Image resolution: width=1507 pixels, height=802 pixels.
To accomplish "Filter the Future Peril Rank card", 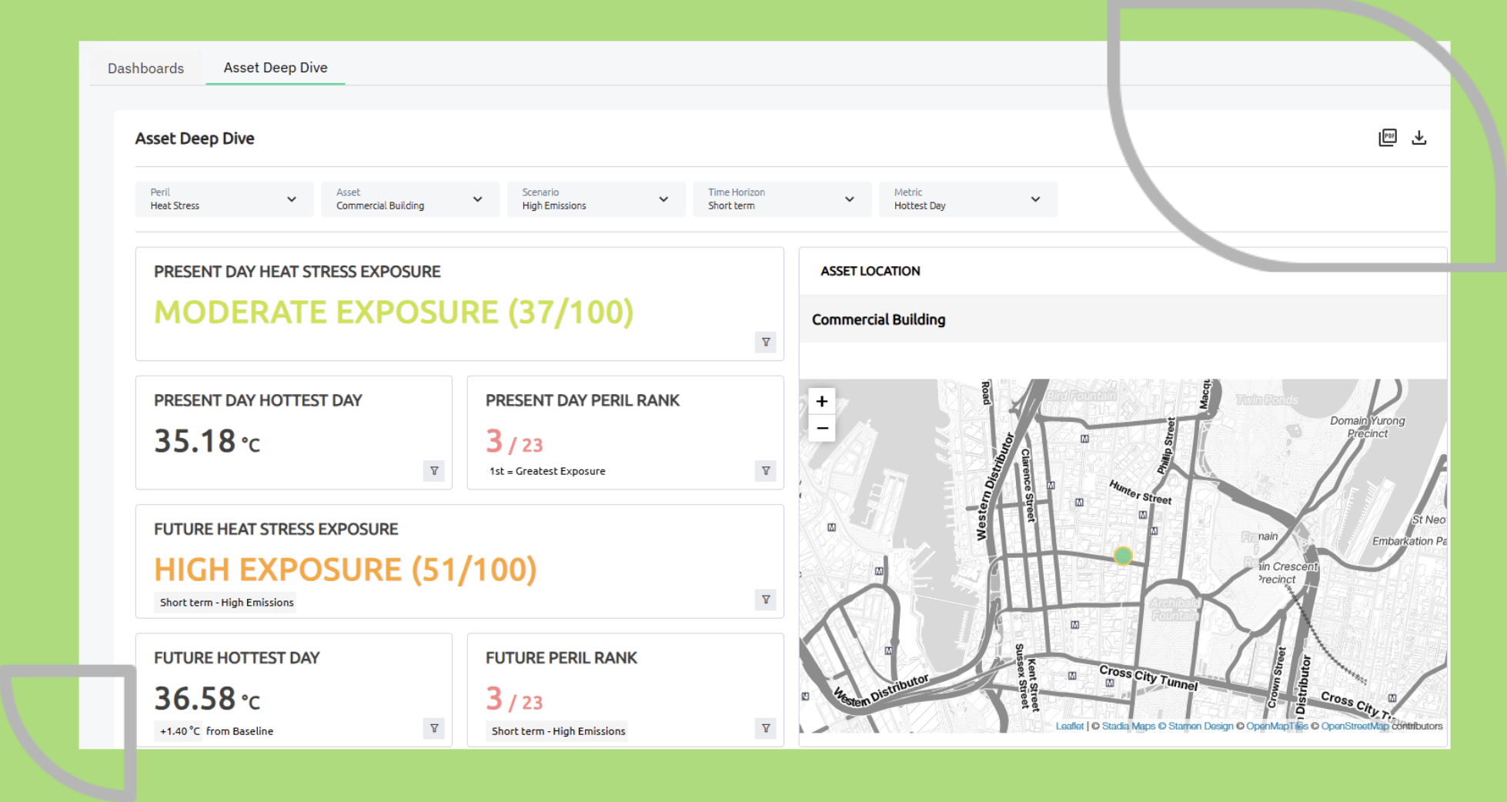I will click(765, 728).
